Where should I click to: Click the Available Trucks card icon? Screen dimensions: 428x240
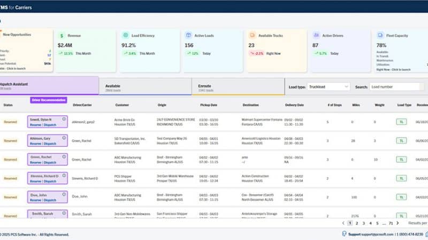(x=253, y=35)
